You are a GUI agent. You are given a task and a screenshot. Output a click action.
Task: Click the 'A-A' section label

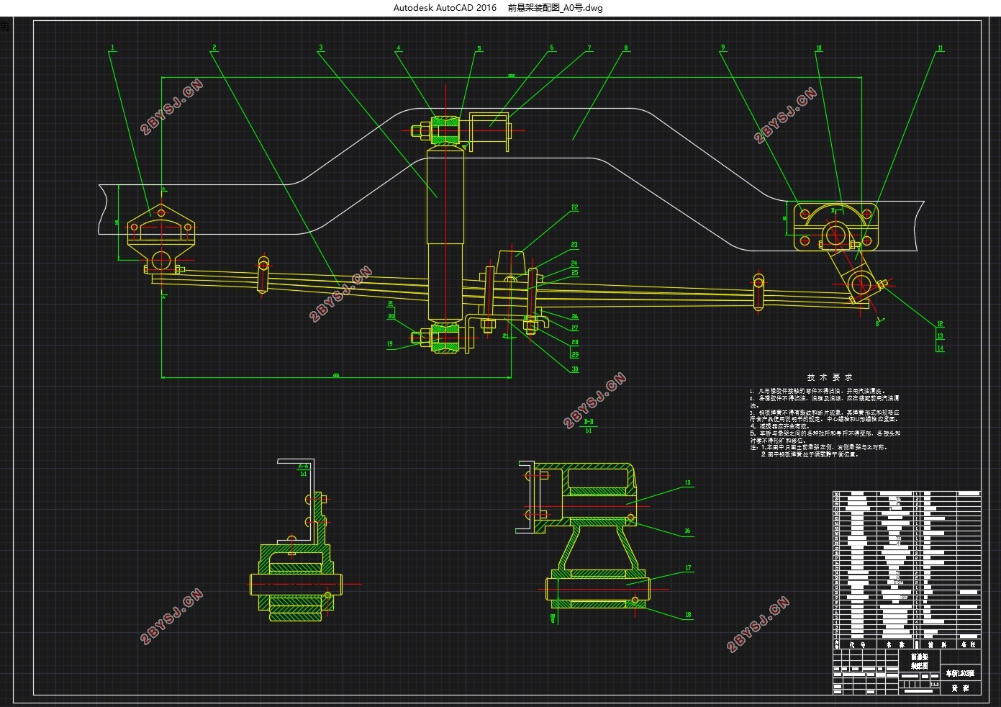304,467
